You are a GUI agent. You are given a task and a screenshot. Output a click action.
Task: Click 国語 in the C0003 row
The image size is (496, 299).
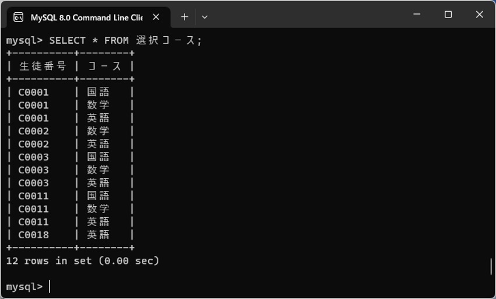pyautogui.click(x=98, y=157)
